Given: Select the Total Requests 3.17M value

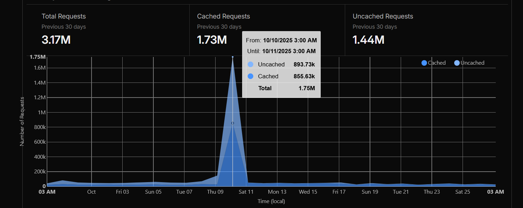Looking at the screenshot, I should click(56, 40).
